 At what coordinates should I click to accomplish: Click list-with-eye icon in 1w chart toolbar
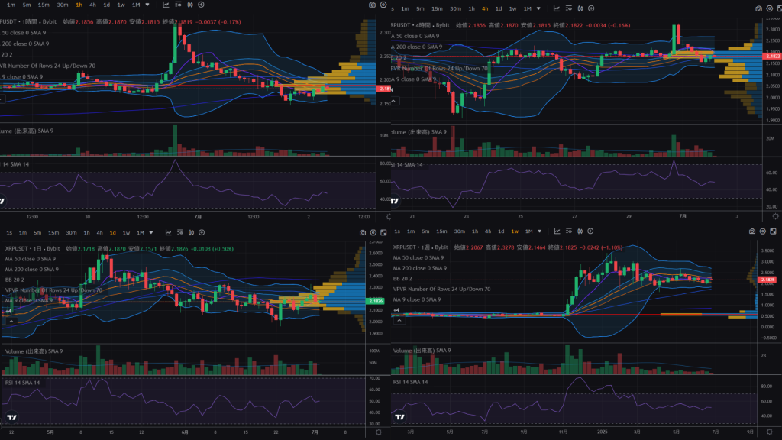568,231
